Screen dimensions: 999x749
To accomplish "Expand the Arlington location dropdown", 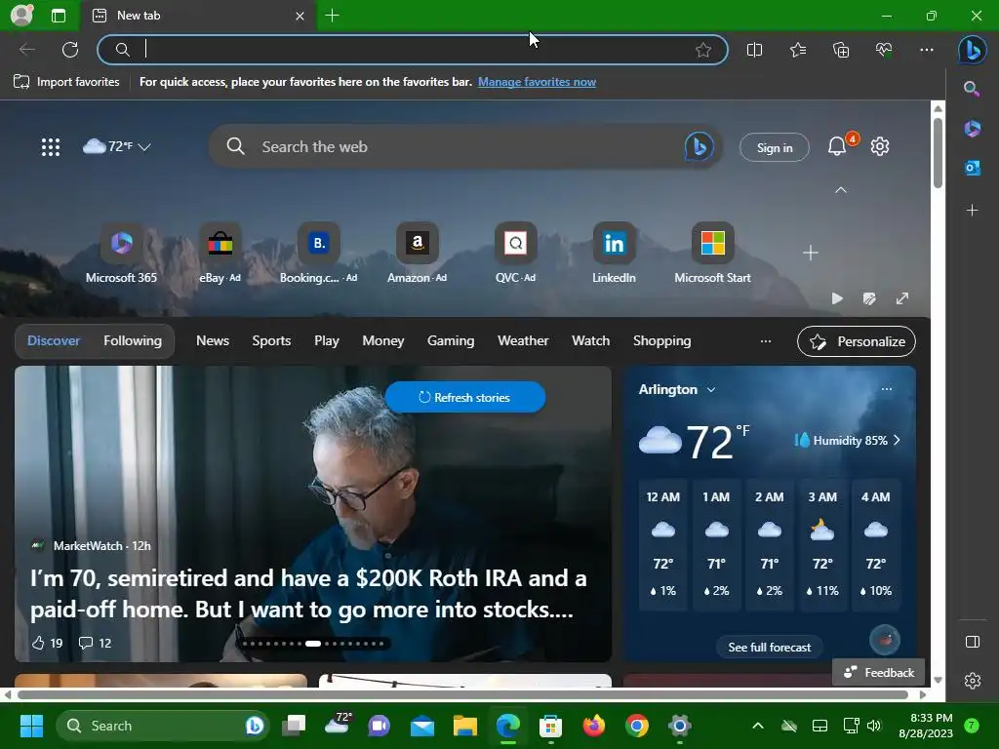I will click(711, 390).
